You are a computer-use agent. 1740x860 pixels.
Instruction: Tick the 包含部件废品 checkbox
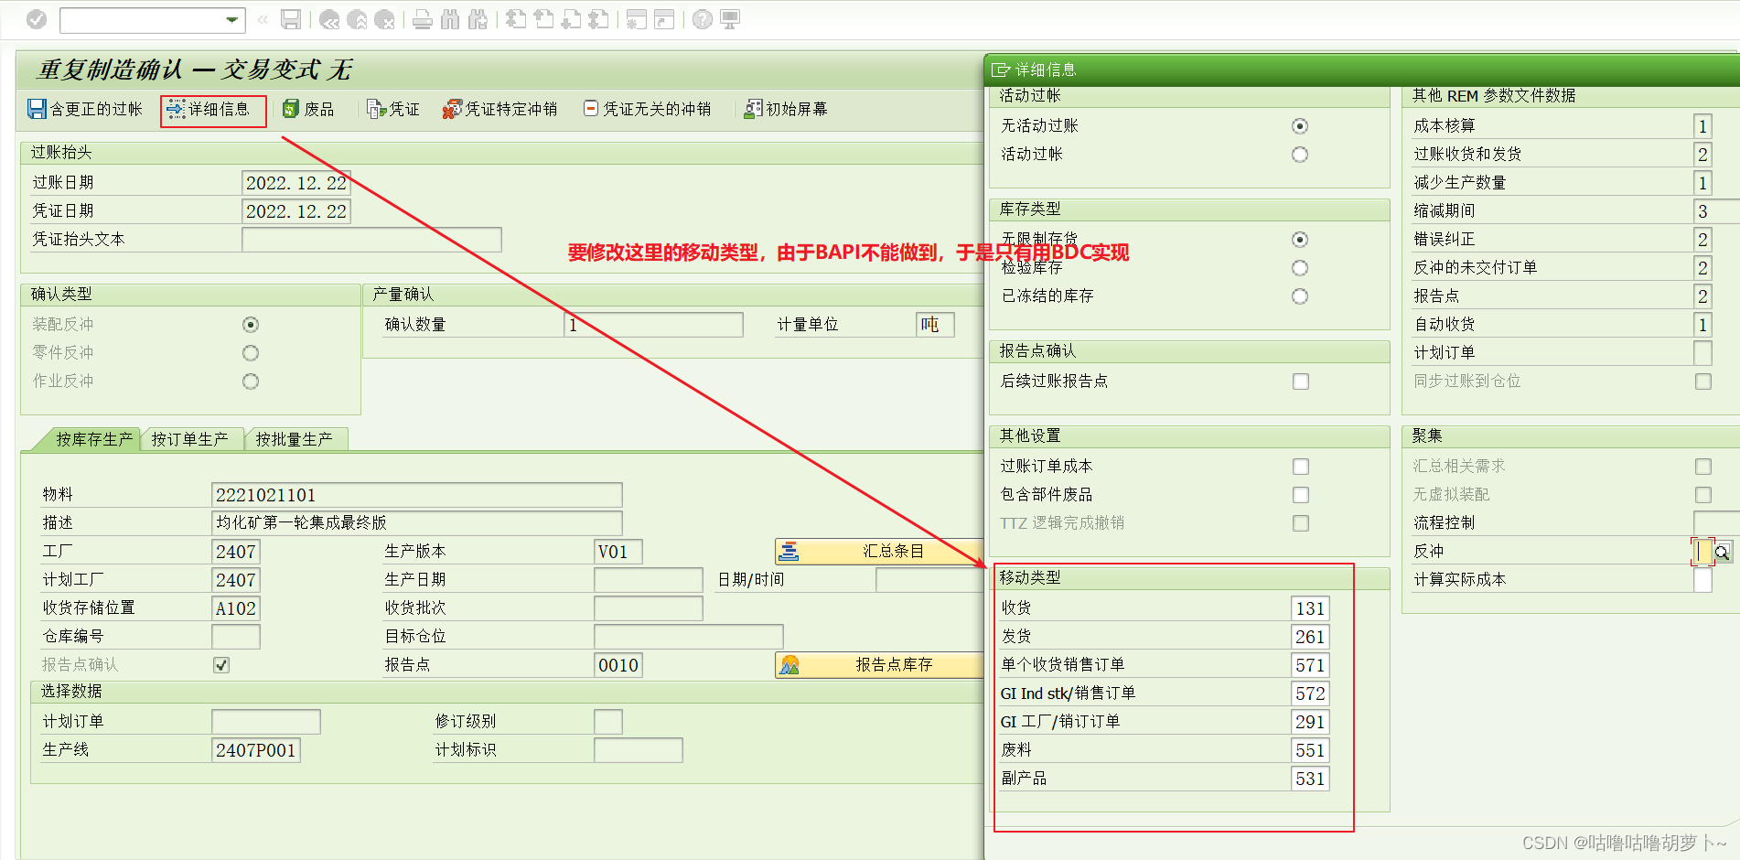[1301, 495]
